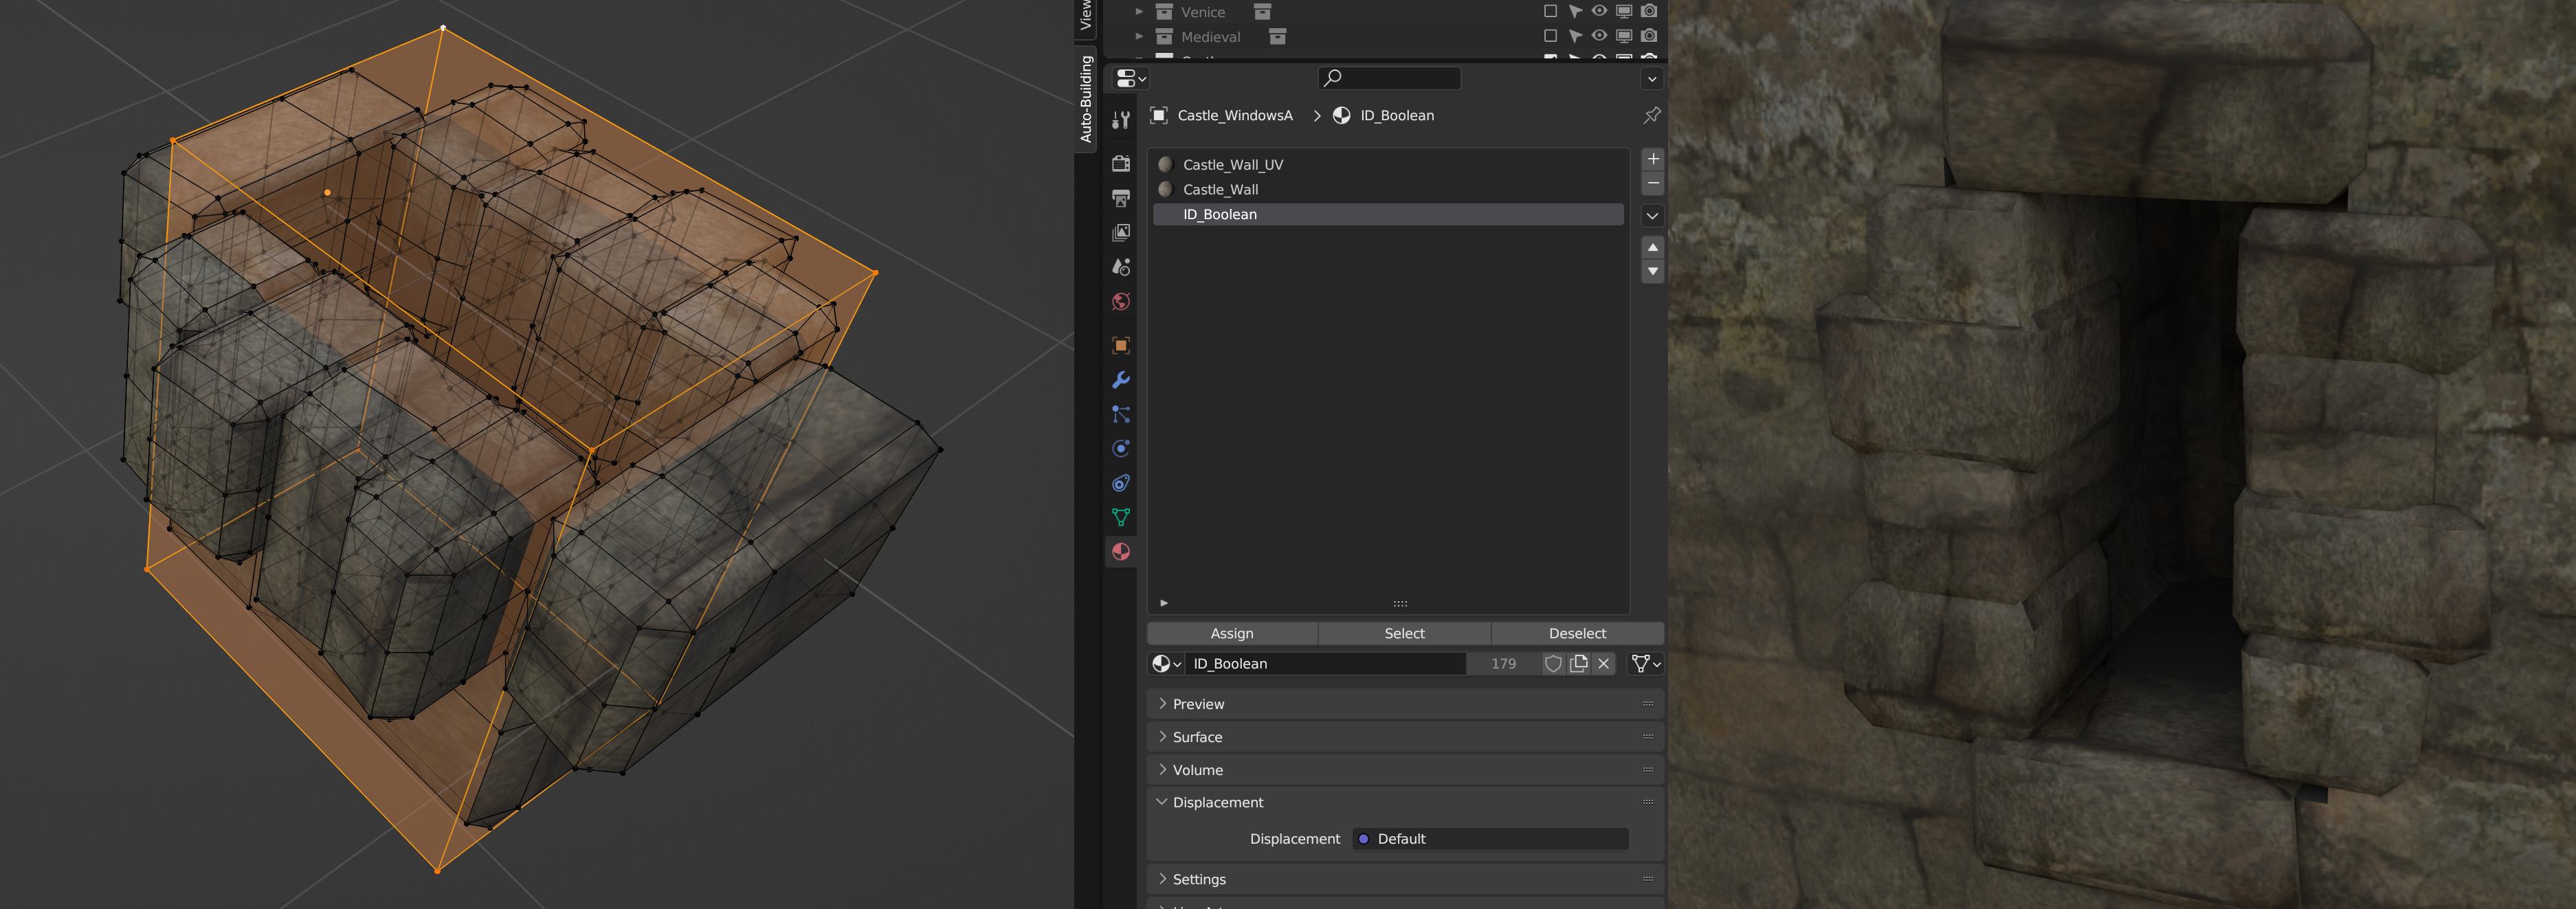The height and width of the screenshot is (909, 2576).
Task: Open the Render properties tab
Action: (x=1121, y=163)
